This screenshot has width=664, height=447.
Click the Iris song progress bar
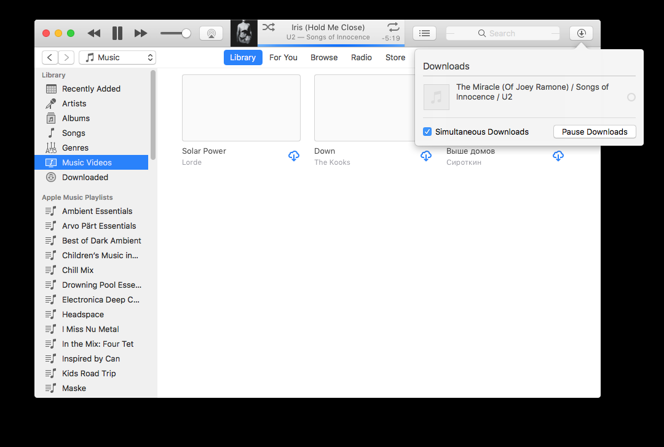(331, 45)
